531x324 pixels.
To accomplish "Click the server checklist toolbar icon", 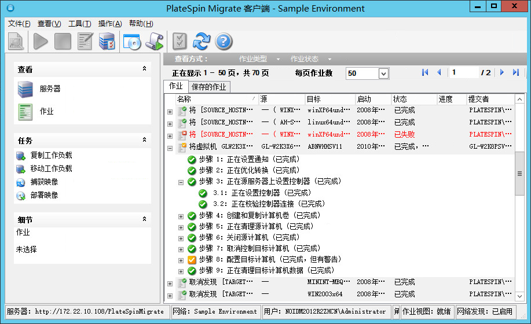I will 107,41.
